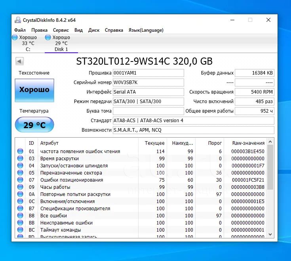Select 'Часы работы' attribute text
Image resolution: width=291 pixels, height=261 pixels.
(x=55, y=187)
